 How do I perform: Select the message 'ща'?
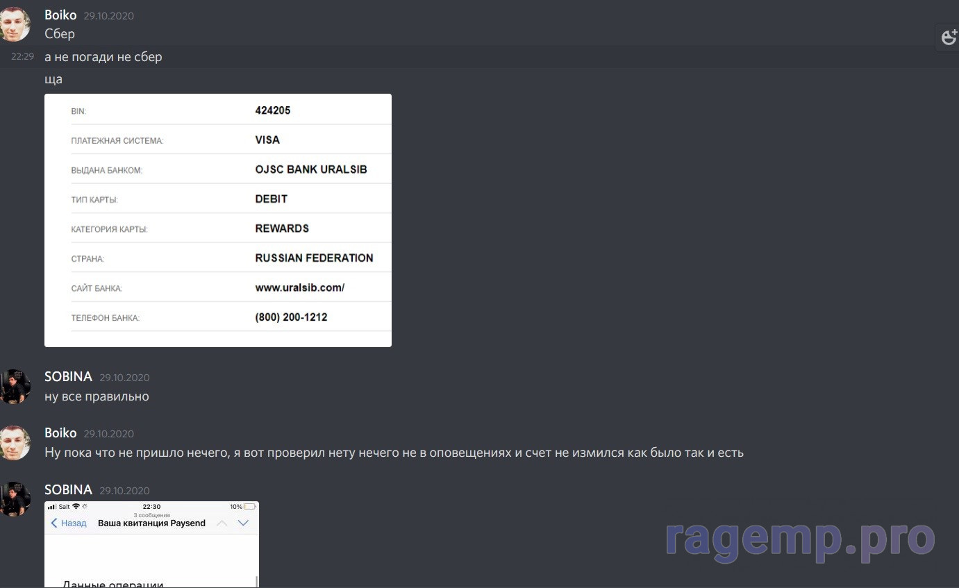[53, 79]
